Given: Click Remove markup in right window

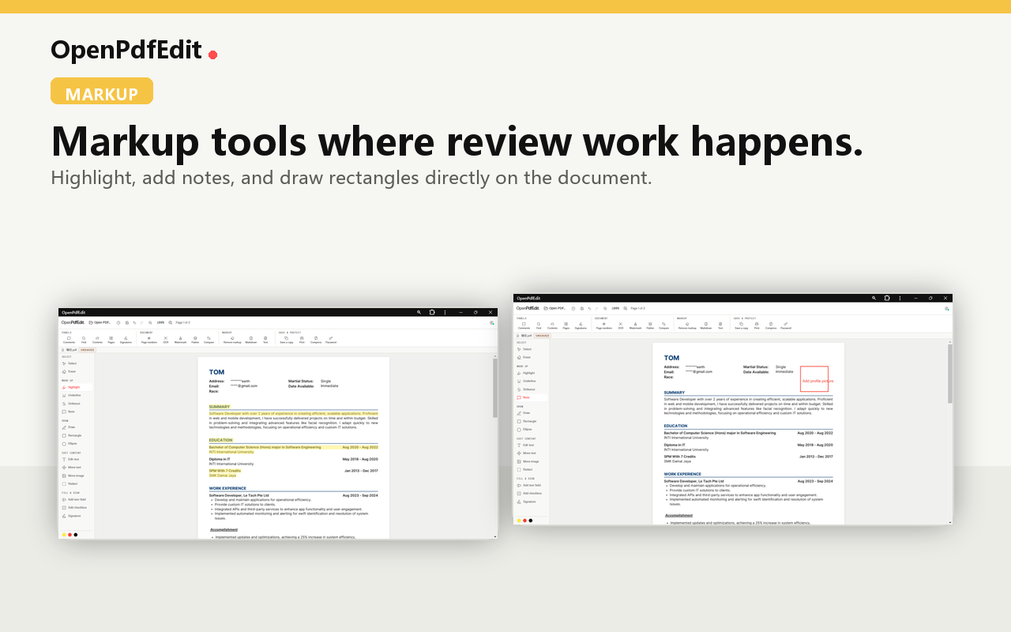Looking at the screenshot, I should (687, 325).
